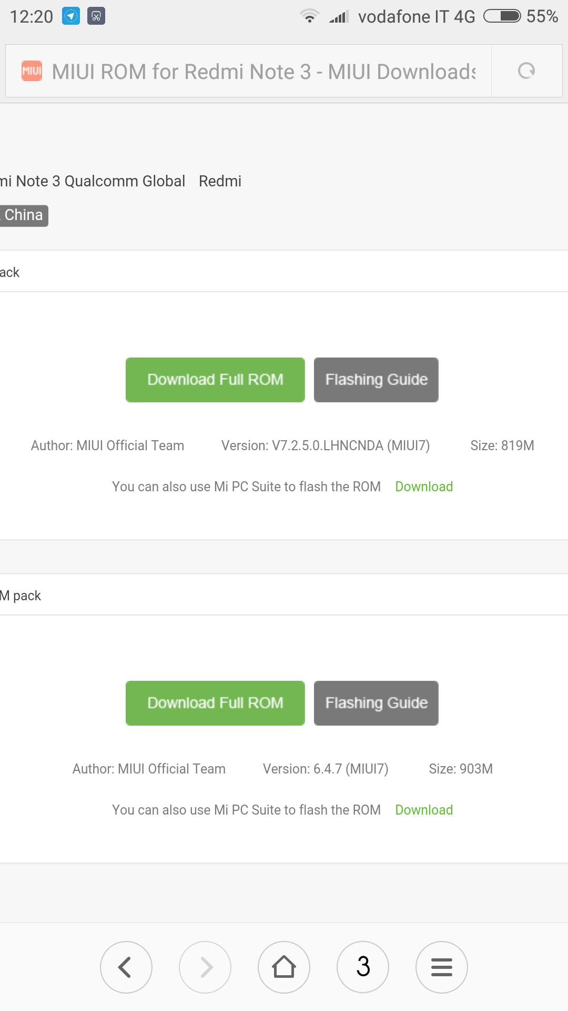This screenshot has width=568, height=1011.
Task: Tap the browser back arrow button
Action: (x=126, y=967)
